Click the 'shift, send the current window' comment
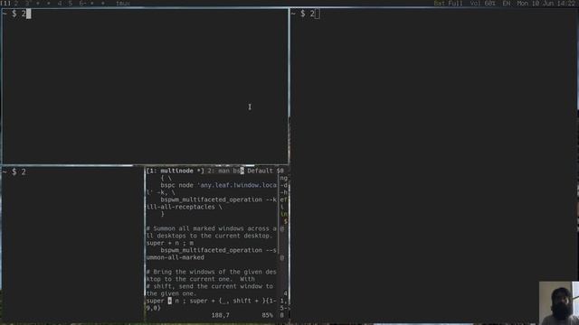Viewport: 579px width, 325px height. [x=210, y=290]
